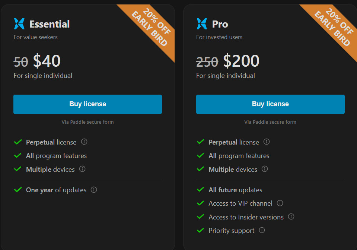Screen dimensions: 357x250
Task: Click info icon beside Priority support
Action: click(262, 230)
